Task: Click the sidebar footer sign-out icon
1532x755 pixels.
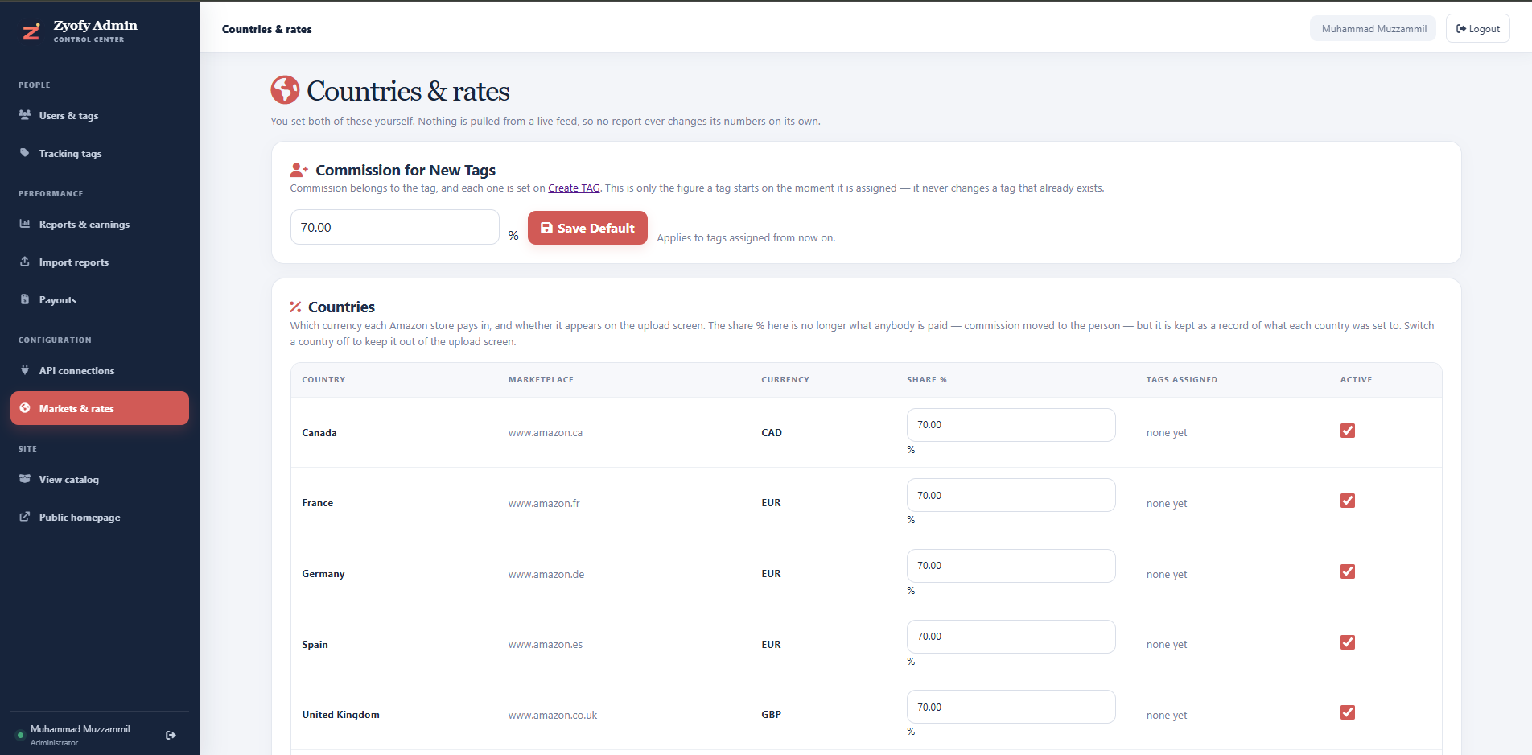Action: pos(171,735)
